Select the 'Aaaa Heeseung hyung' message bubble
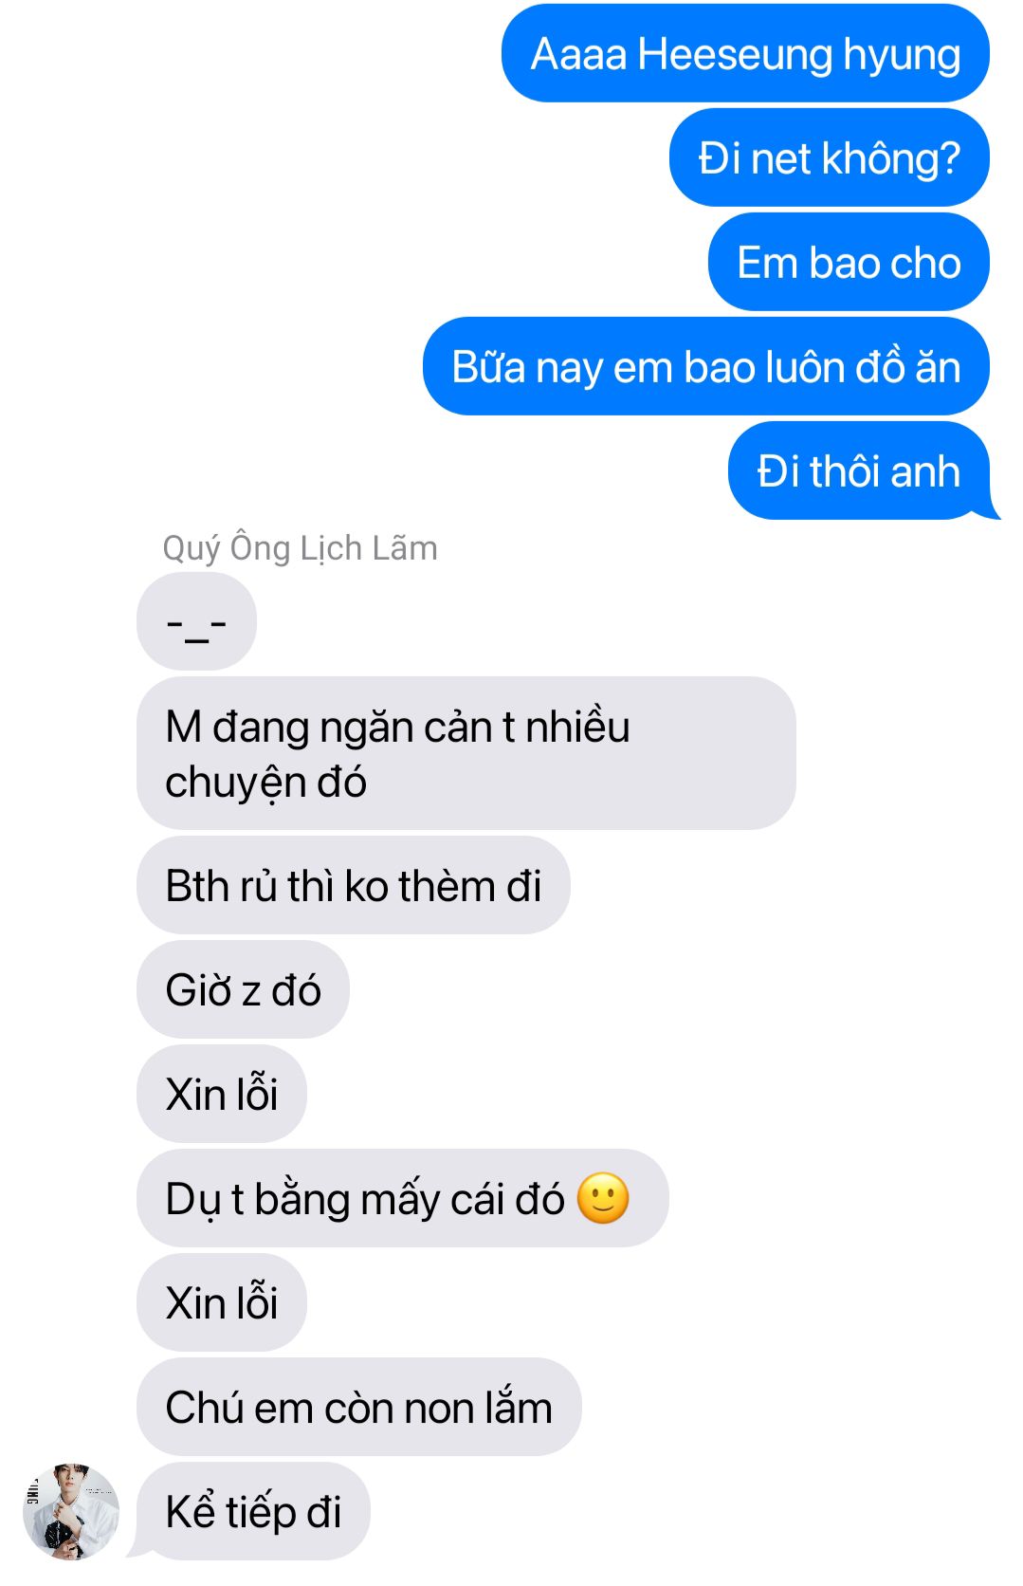This screenshot has width=1023, height=1586. coord(745,53)
